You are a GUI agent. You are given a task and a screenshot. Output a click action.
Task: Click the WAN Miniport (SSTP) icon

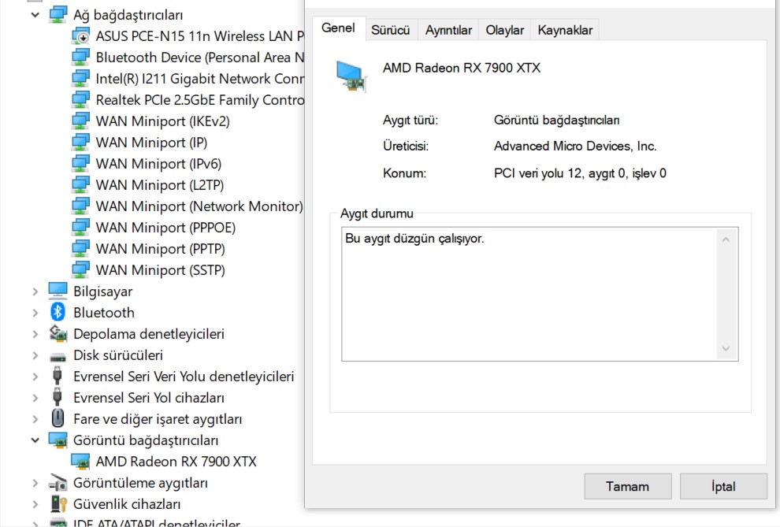80,270
